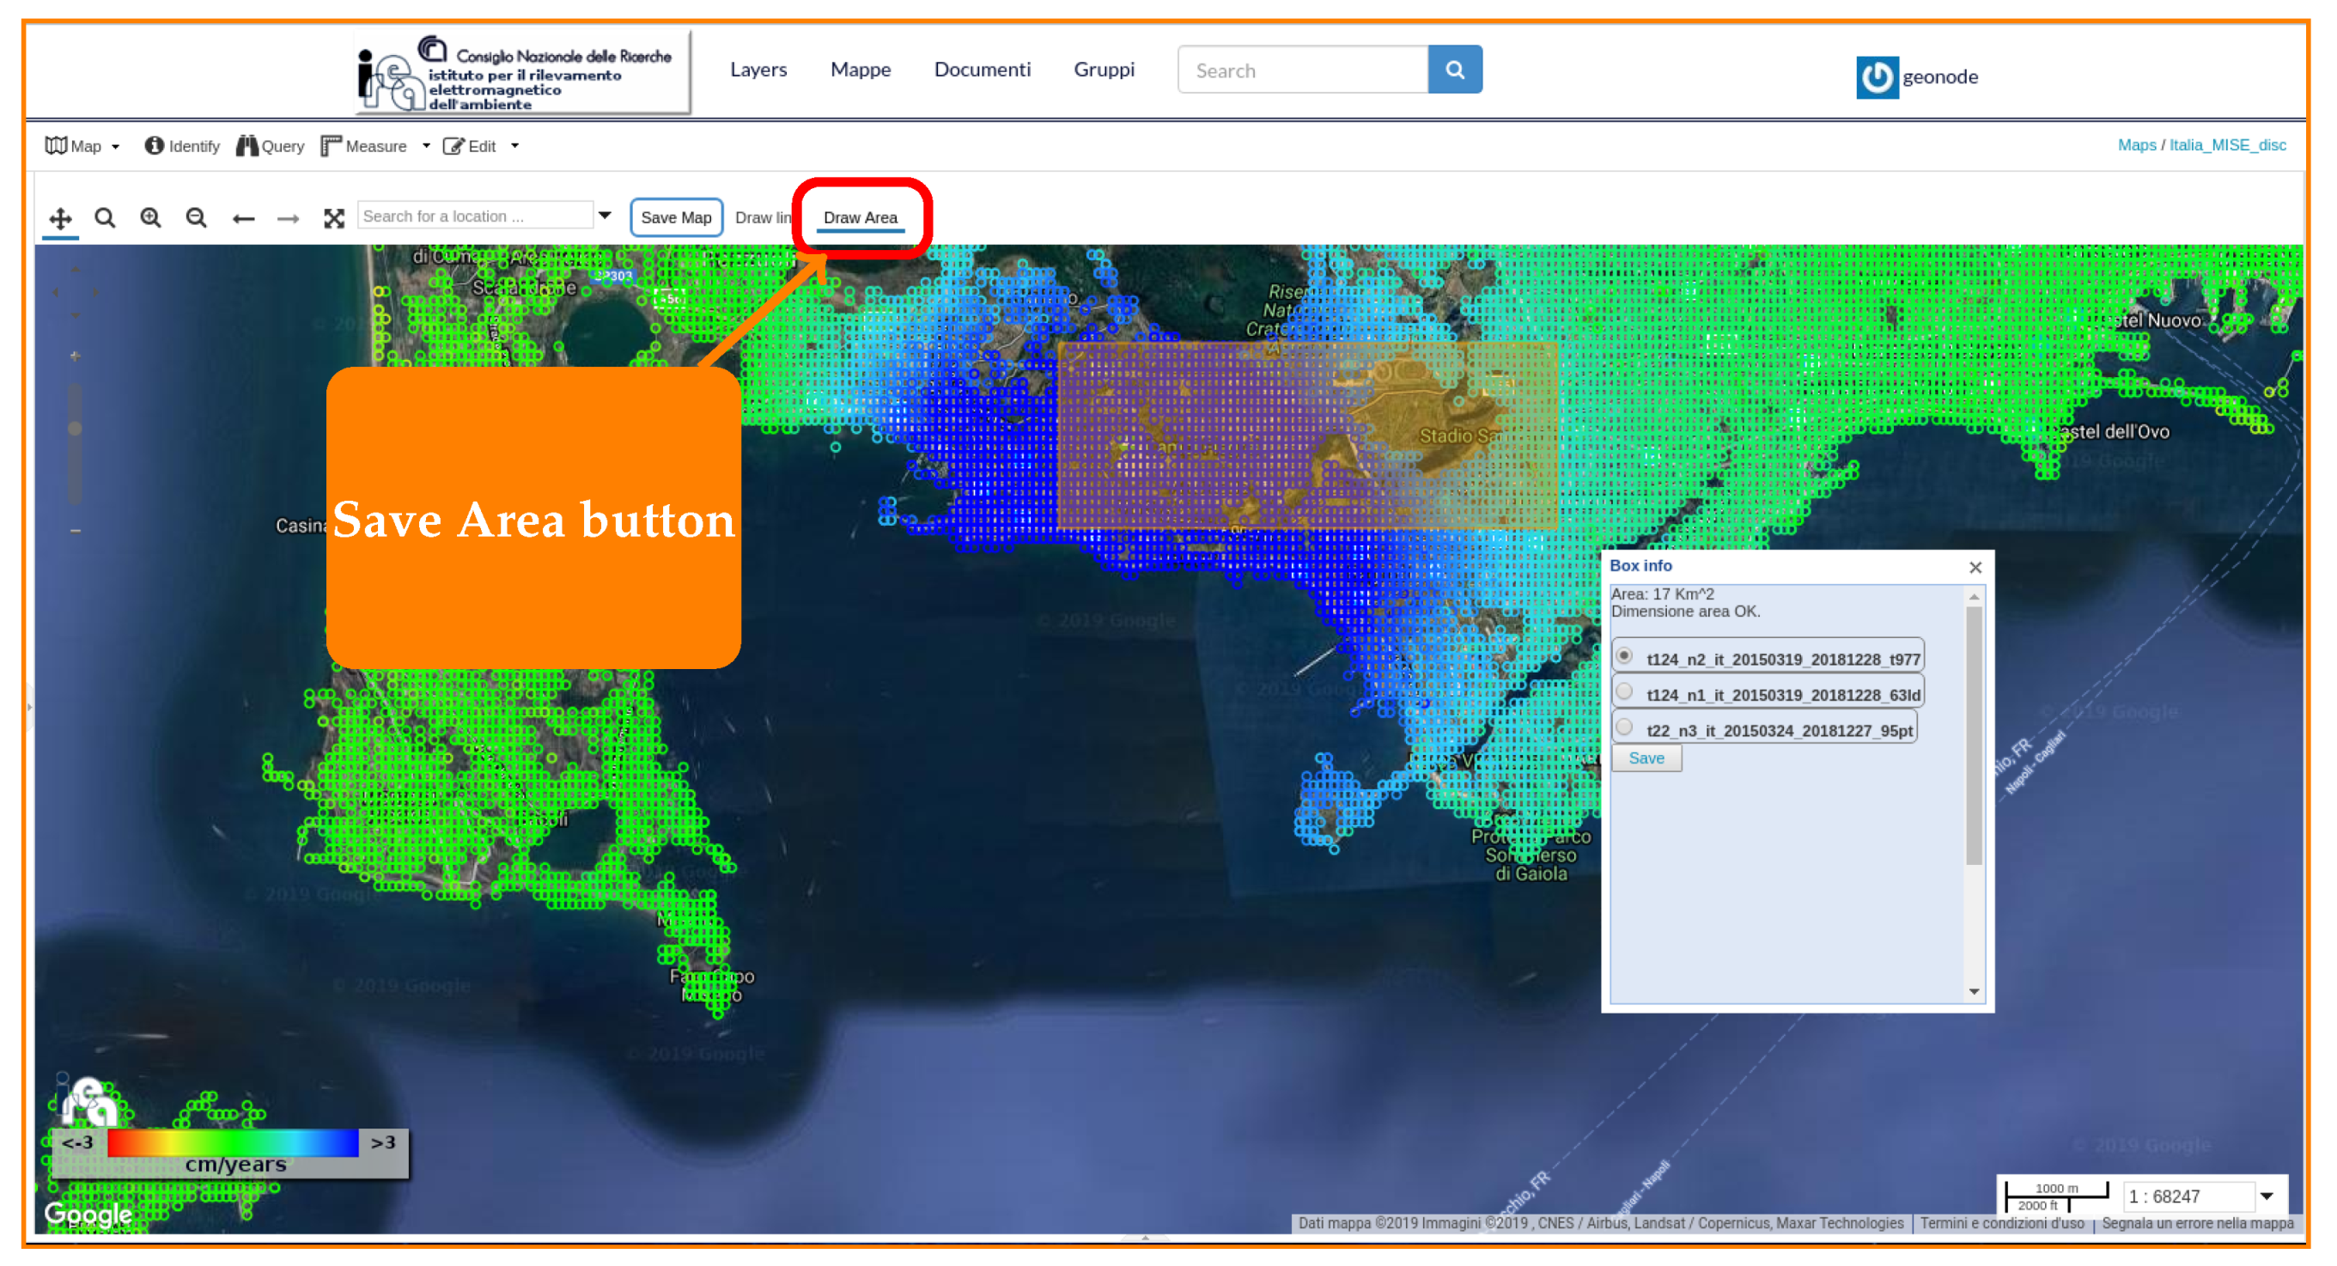Select radio option t22_n3_it_20150324_20181227_95pt
2337x1266 pixels.
pyautogui.click(x=1625, y=725)
